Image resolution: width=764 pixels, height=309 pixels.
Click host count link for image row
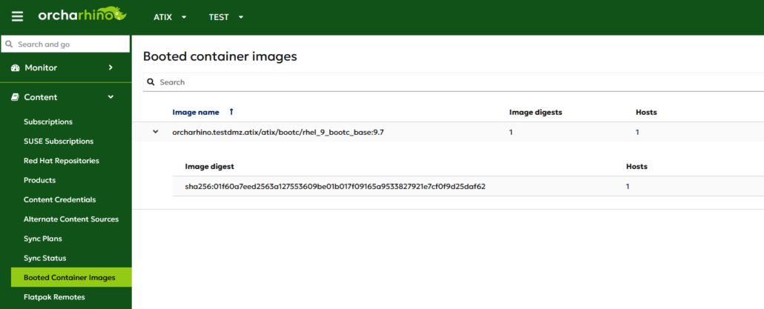click(x=637, y=132)
